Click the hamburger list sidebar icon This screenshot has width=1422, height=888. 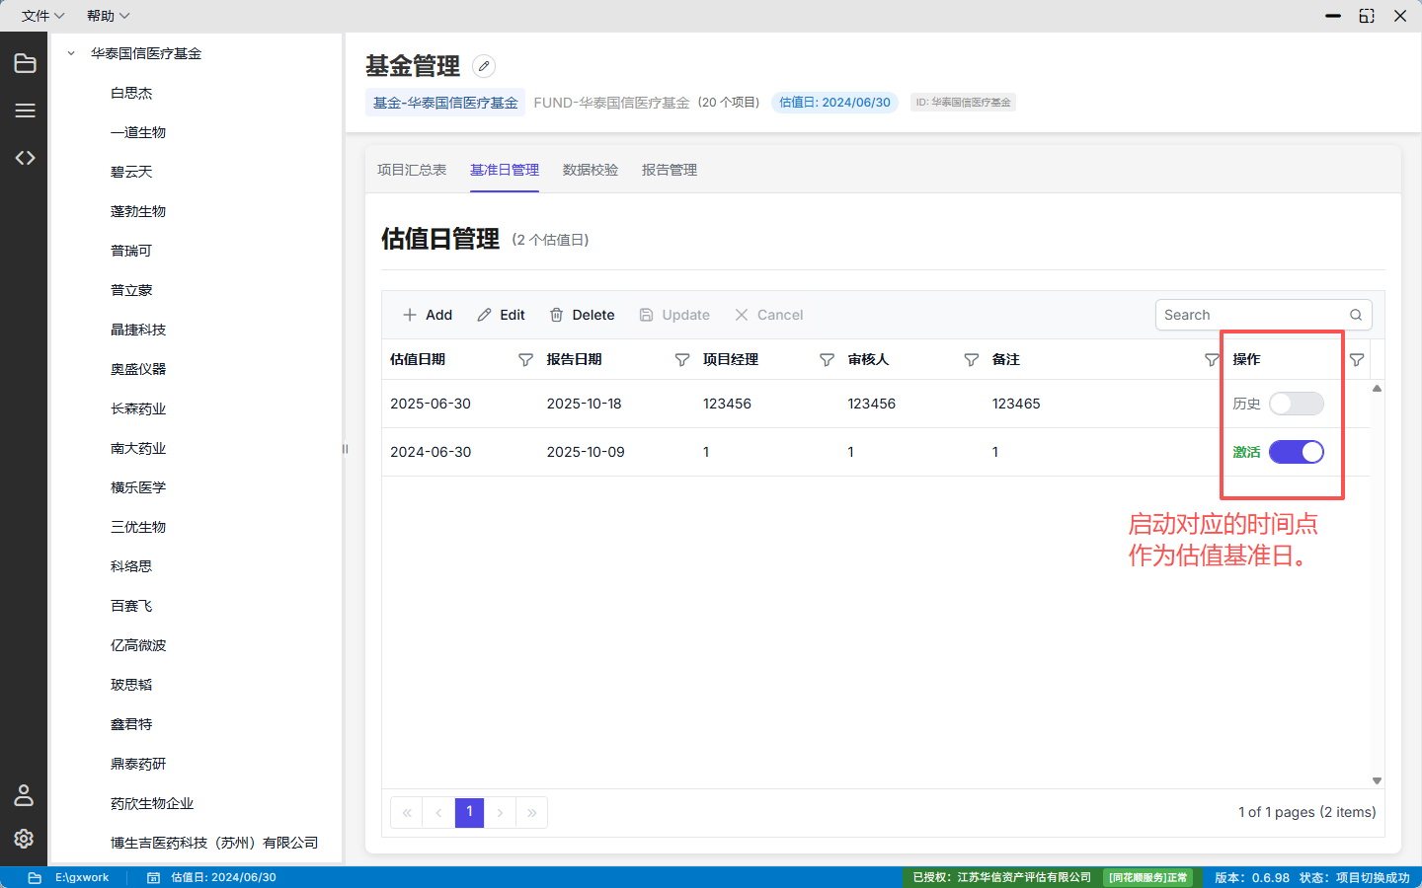point(25,111)
